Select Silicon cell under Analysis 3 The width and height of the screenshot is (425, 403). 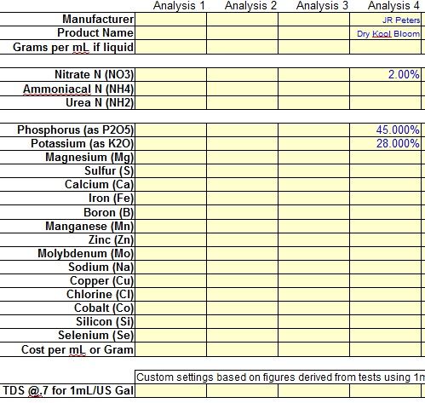(x=314, y=322)
